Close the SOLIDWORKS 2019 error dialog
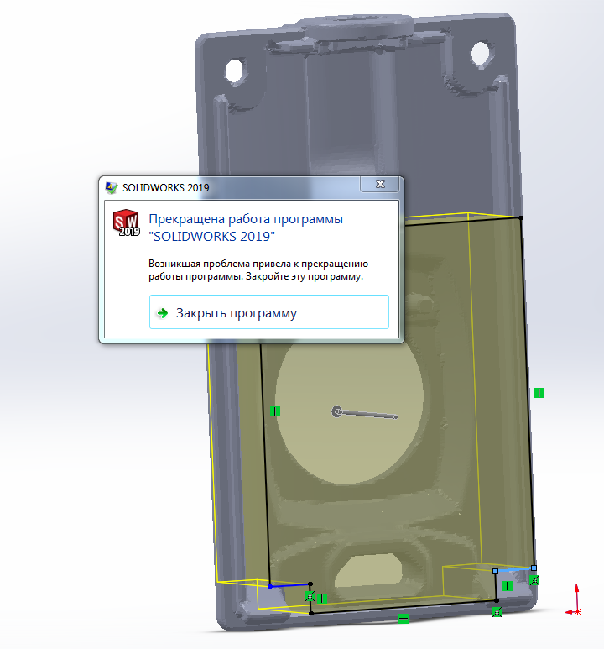This screenshot has width=604, height=649. [380, 184]
